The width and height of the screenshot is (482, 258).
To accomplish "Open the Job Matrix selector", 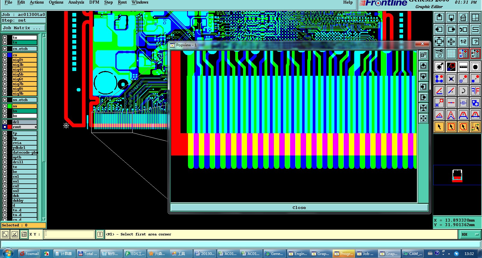I will pyautogui.click(x=23, y=28).
